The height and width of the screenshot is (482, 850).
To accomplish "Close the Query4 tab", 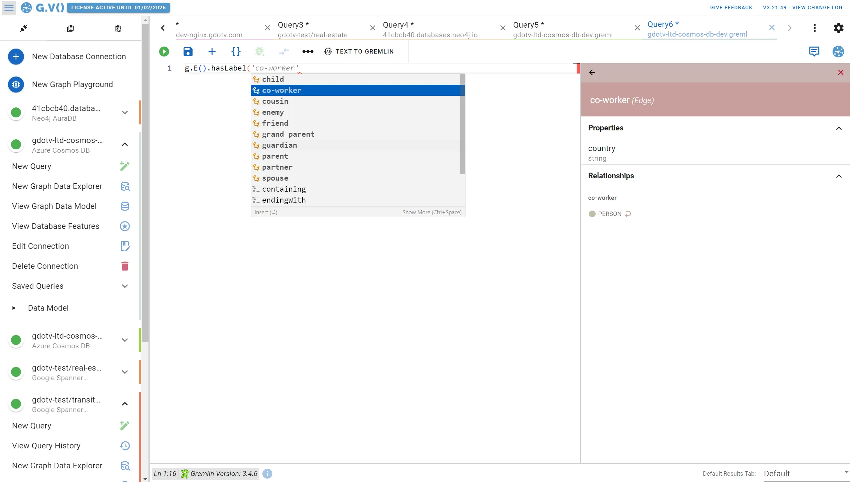I will [503, 28].
